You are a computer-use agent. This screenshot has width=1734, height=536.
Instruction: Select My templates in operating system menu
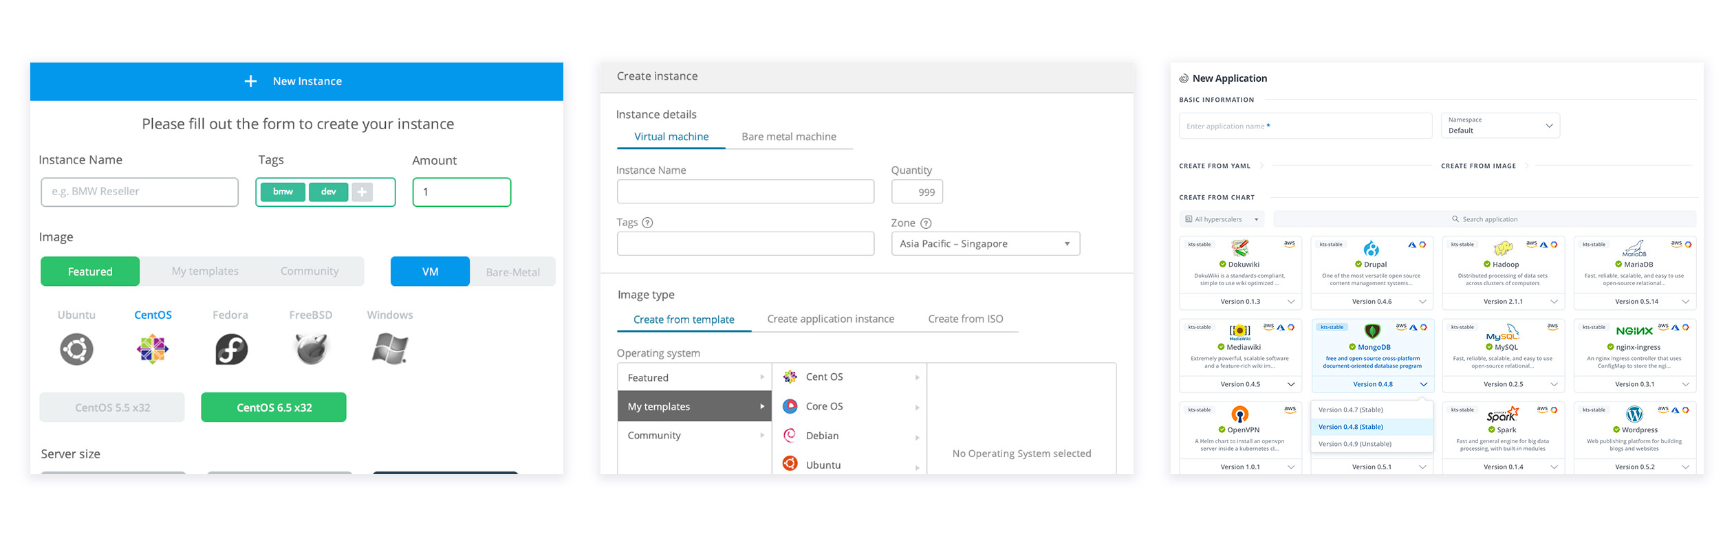point(695,406)
